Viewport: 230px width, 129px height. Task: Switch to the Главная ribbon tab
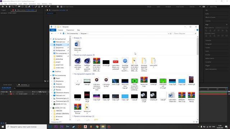point(60,30)
